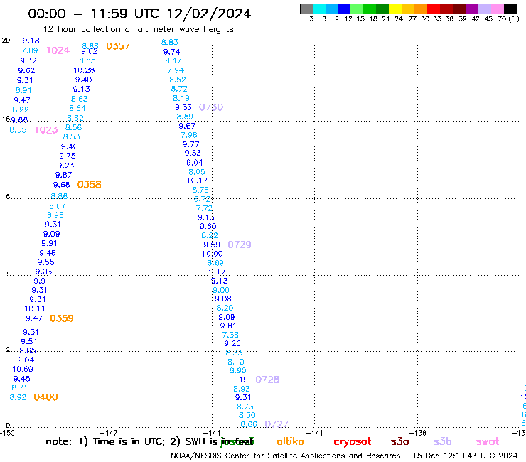Screen dimensions: 526x462
Task: Click the wave height value 10.17
Action: point(198,181)
